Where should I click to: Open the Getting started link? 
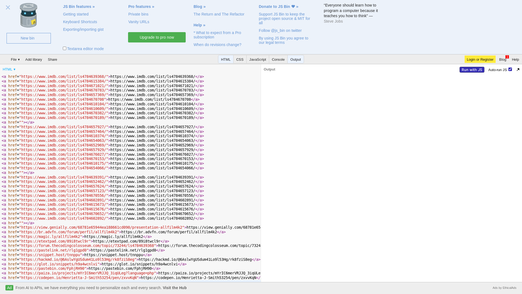(76, 14)
